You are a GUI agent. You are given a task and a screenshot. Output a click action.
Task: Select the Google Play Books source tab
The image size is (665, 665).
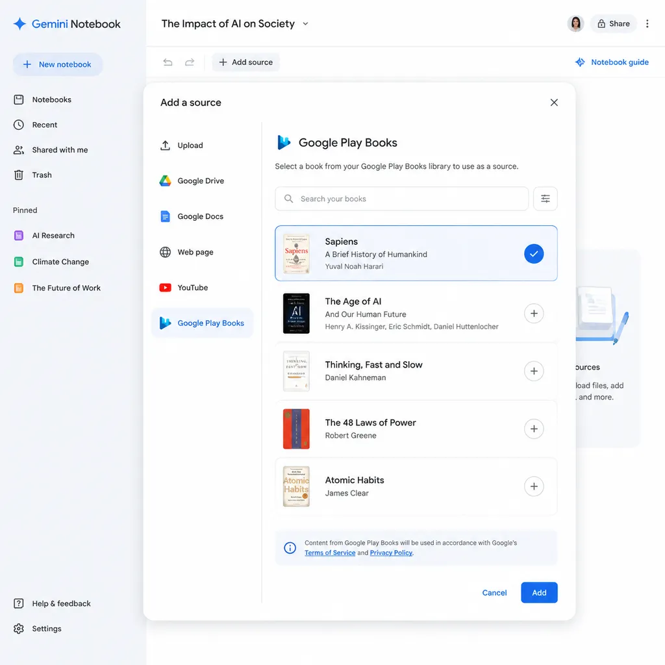[x=203, y=323]
